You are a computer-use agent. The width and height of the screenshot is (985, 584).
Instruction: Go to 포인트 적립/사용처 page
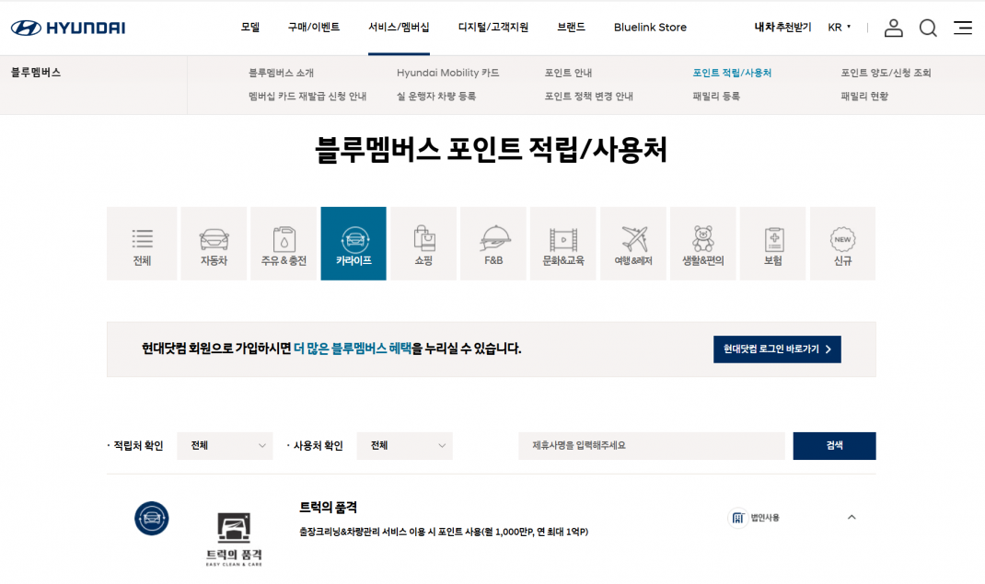tap(732, 73)
